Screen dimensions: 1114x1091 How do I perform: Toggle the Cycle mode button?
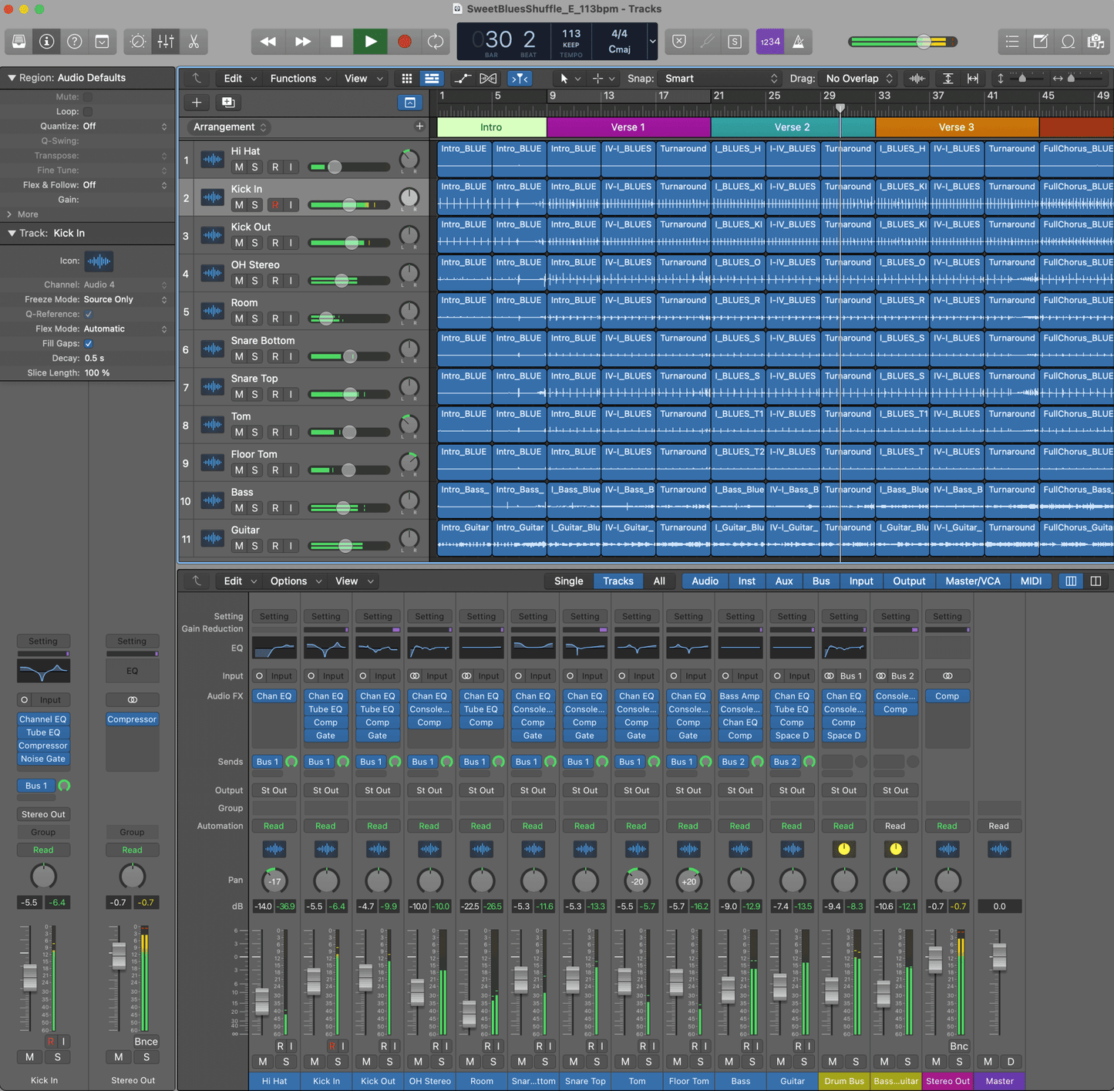[436, 42]
